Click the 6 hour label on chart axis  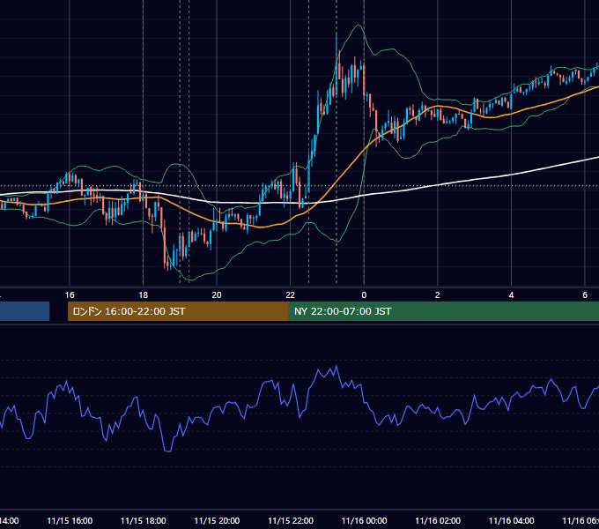click(x=585, y=295)
